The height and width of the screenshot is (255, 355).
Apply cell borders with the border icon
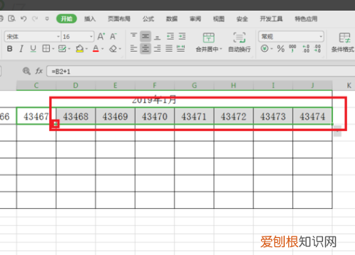tap(45, 49)
